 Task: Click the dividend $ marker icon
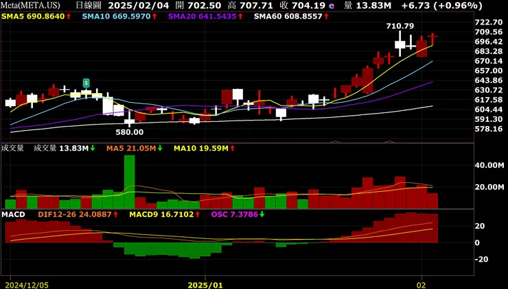click(x=86, y=83)
